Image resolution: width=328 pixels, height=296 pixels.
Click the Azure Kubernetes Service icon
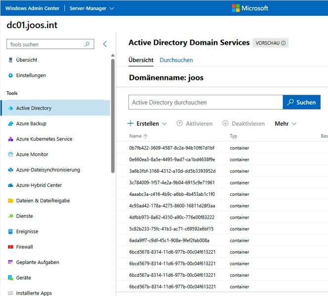[x=10, y=139]
